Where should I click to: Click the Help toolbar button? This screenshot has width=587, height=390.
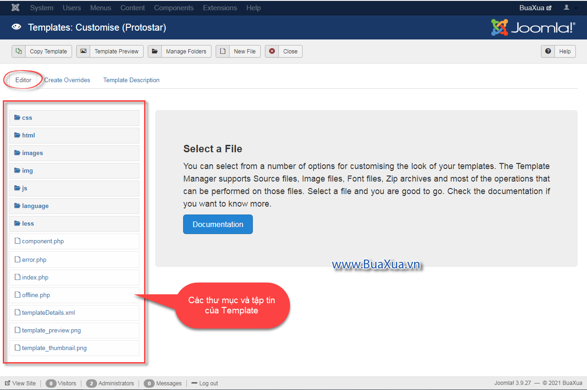tap(558, 51)
